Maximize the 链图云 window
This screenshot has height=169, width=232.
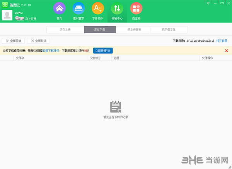click(222, 3)
